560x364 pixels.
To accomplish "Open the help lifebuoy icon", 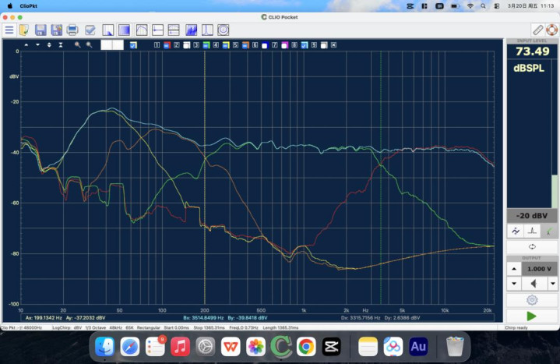I will 551,30.
